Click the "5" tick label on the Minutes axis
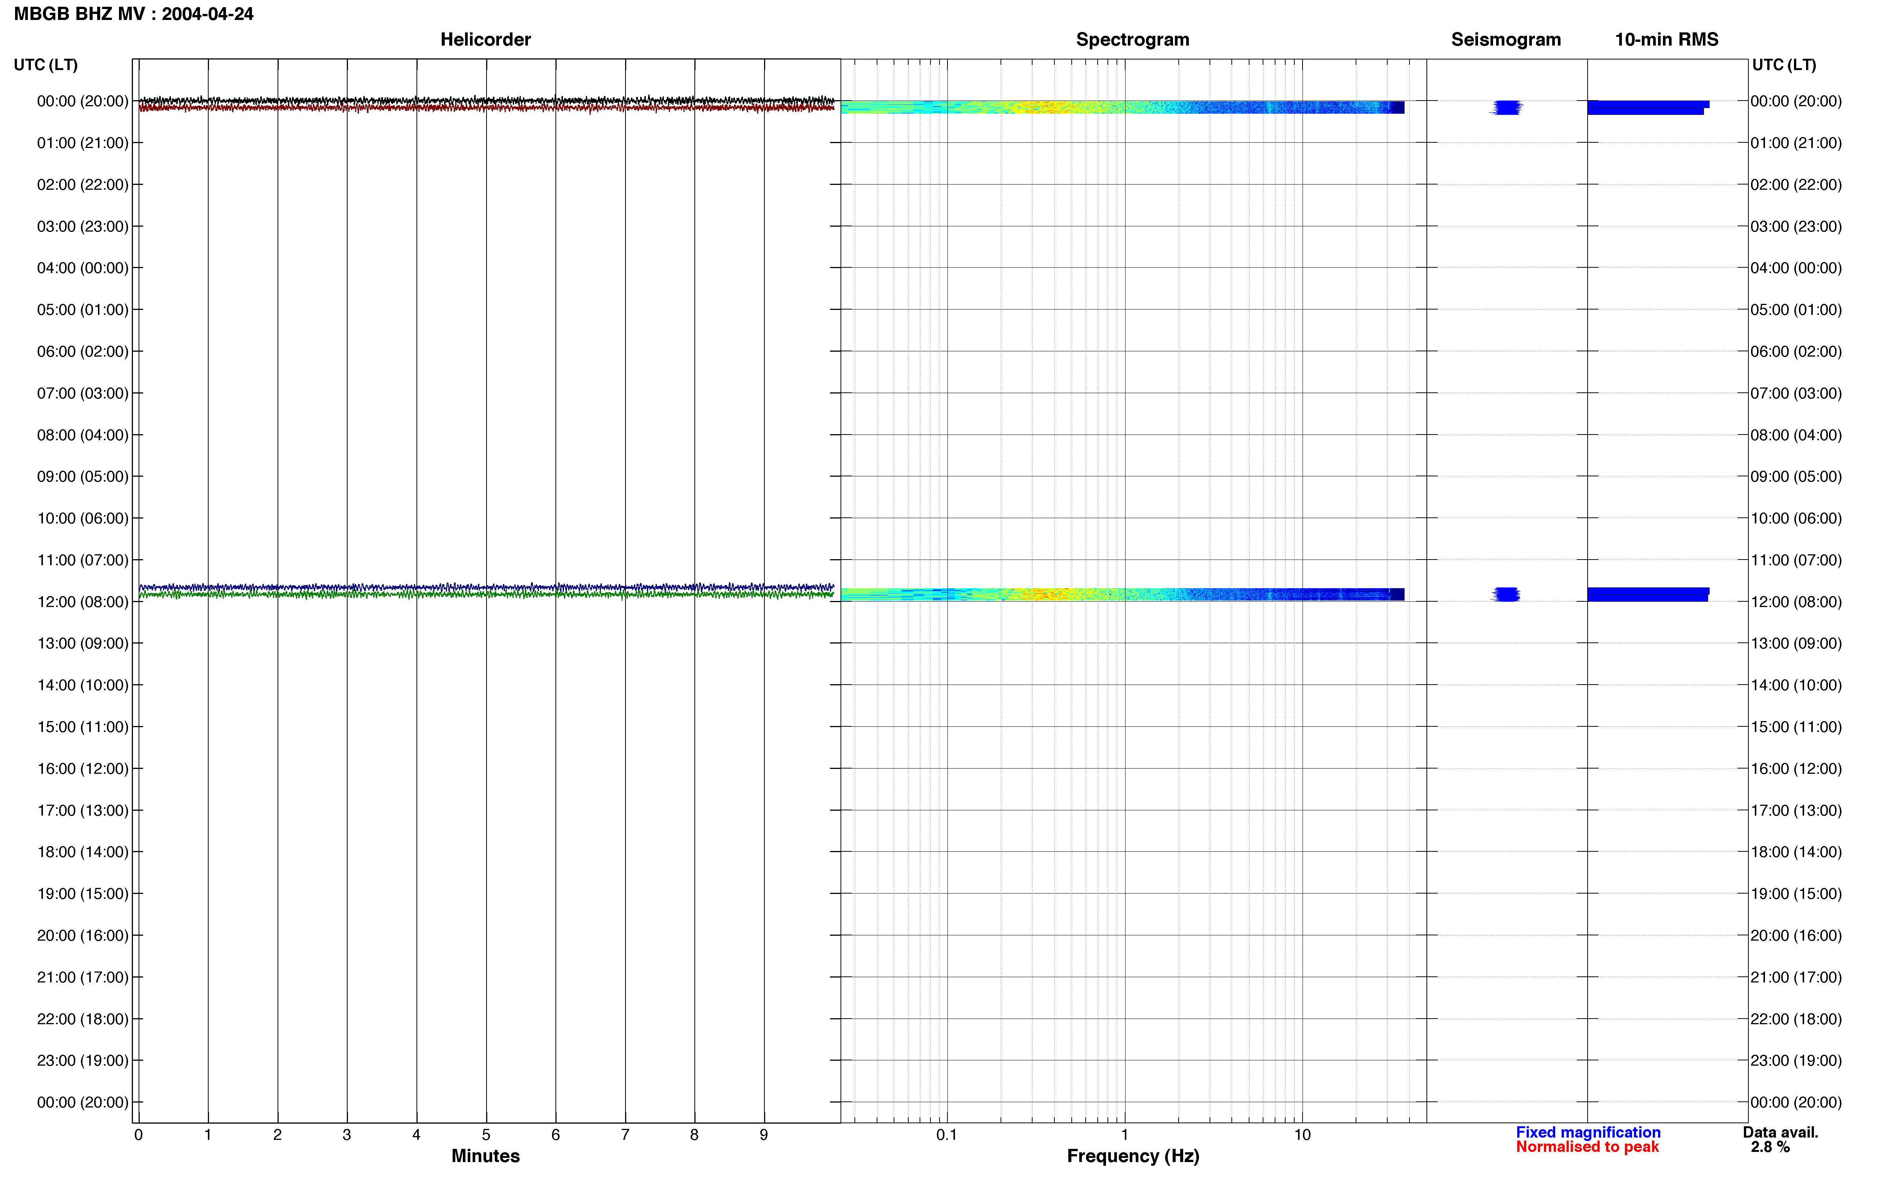Viewport: 1890px width, 1182px height. pos(486,1135)
